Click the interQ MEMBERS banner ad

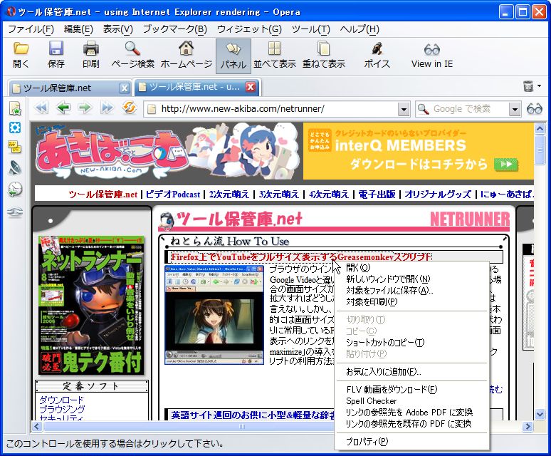[418, 151]
